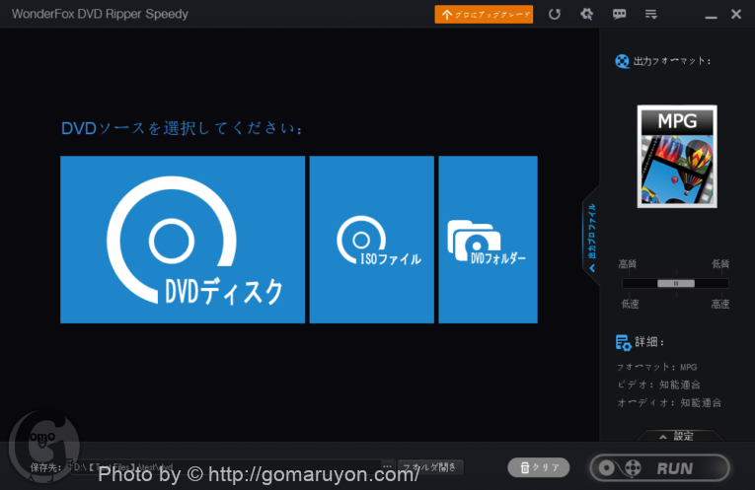Click the 出力フォーマット film reel icon
755x490 pixels.
(622, 61)
